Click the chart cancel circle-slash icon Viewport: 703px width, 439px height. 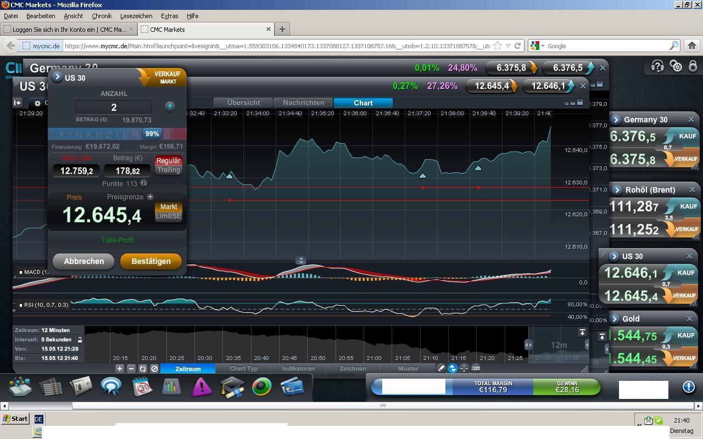coord(154,369)
